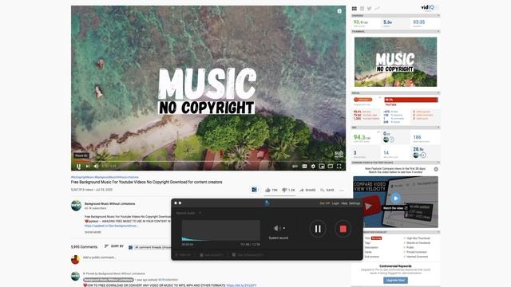Open file list in recorder footer

point(183,255)
